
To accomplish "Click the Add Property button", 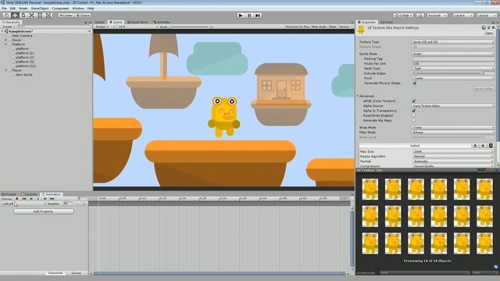I will (44, 212).
